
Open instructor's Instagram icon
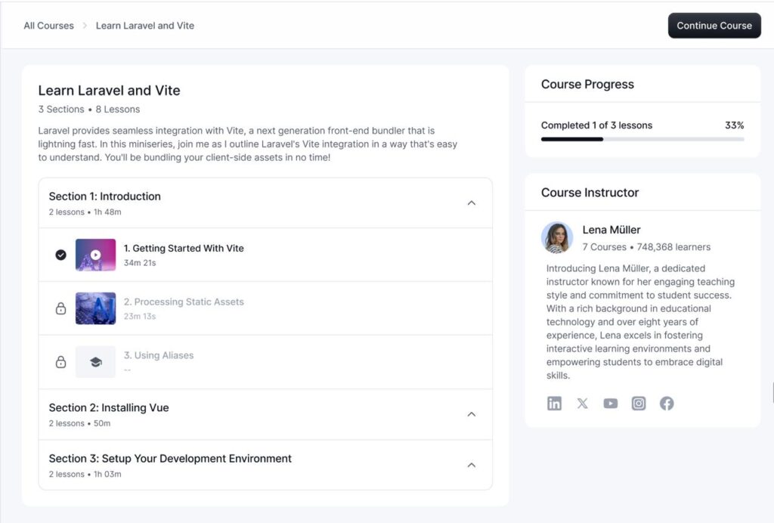click(639, 404)
